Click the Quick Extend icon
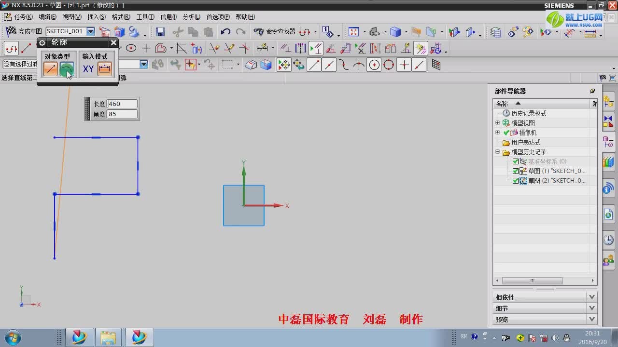This screenshot has width=618, height=347. pos(229,48)
